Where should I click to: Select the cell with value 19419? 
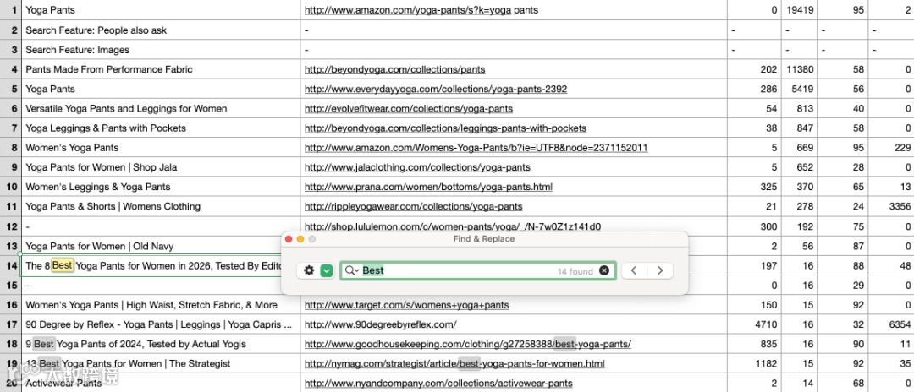(798, 10)
